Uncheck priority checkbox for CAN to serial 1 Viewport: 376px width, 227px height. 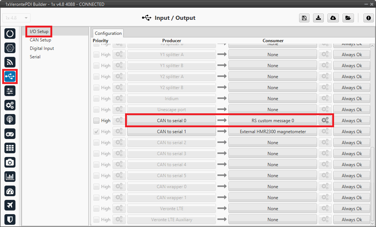tap(96, 132)
